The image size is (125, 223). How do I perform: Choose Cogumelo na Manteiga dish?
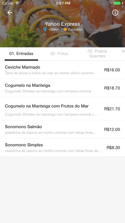(x=62, y=88)
